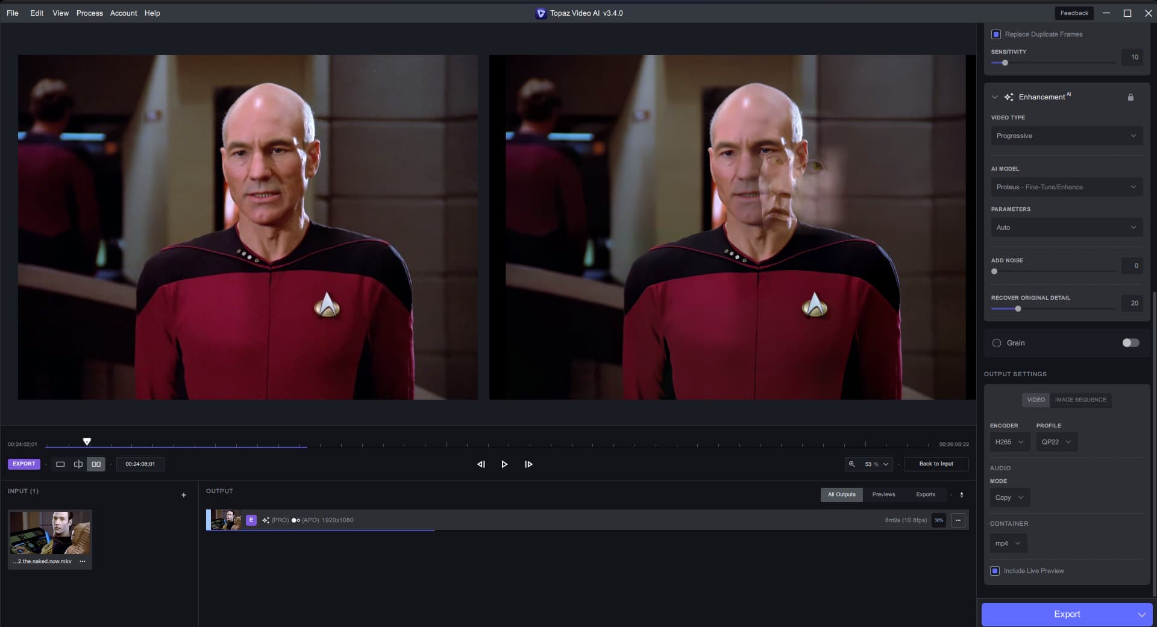This screenshot has width=1157, height=627.
Task: Step to next frame
Action: click(x=528, y=464)
